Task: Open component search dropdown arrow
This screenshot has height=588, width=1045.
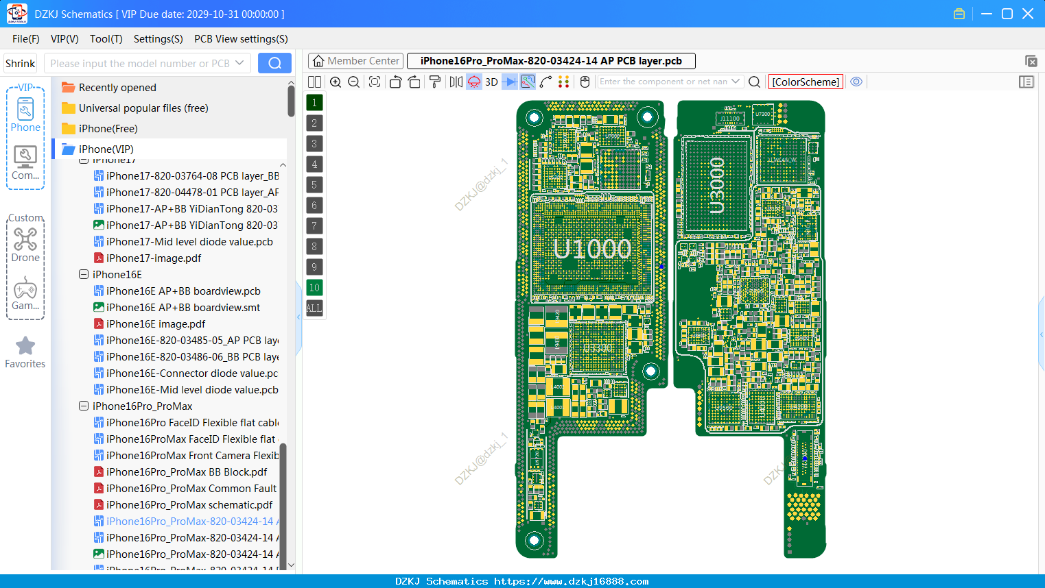Action: [x=736, y=82]
